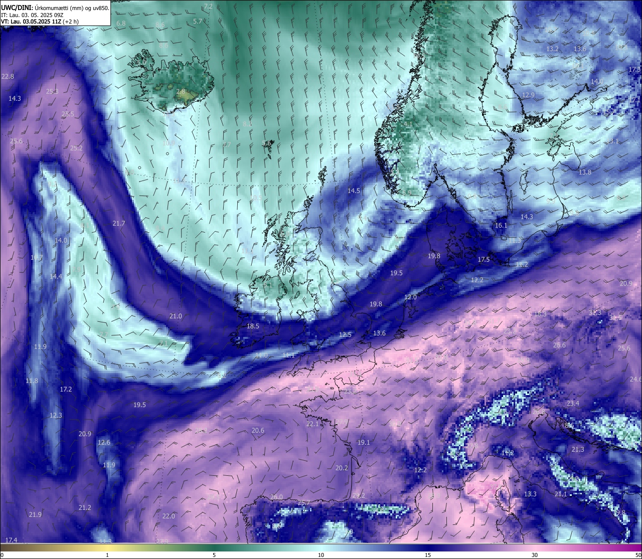Click the 2.8 value over Iceland
Viewport: 642px width, 559px height.
[x=181, y=92]
